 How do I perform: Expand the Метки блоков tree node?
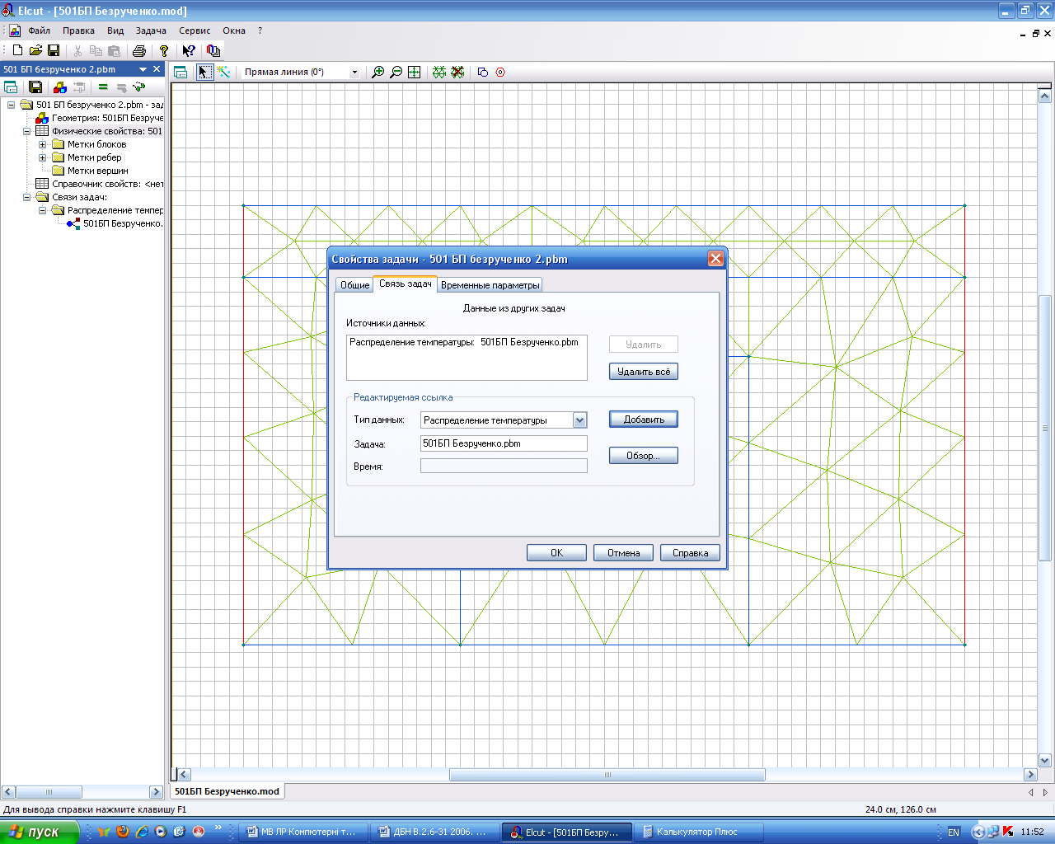coord(43,144)
